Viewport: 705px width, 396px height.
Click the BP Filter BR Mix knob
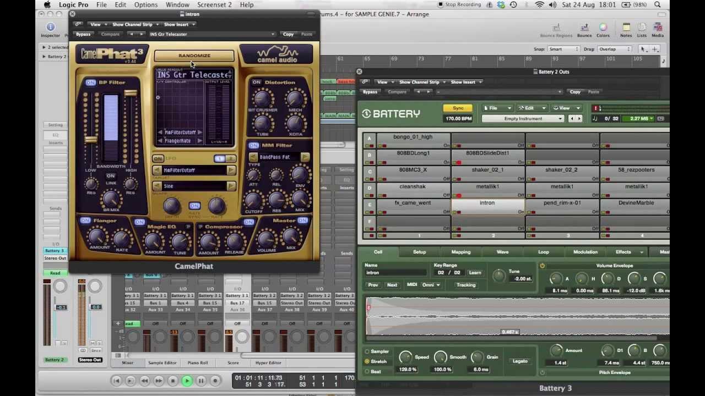pos(111,199)
